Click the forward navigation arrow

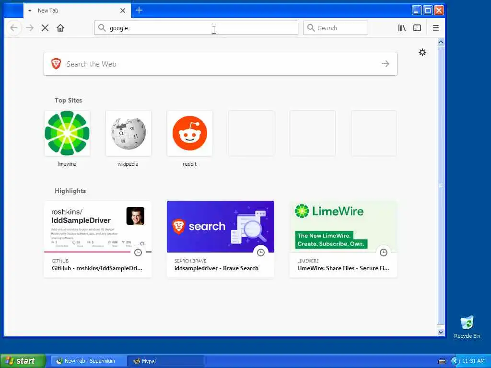coord(30,28)
